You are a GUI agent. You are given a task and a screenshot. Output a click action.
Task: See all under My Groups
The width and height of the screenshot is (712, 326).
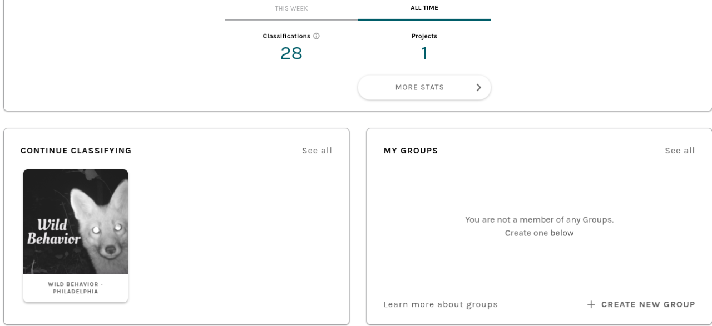coord(680,151)
